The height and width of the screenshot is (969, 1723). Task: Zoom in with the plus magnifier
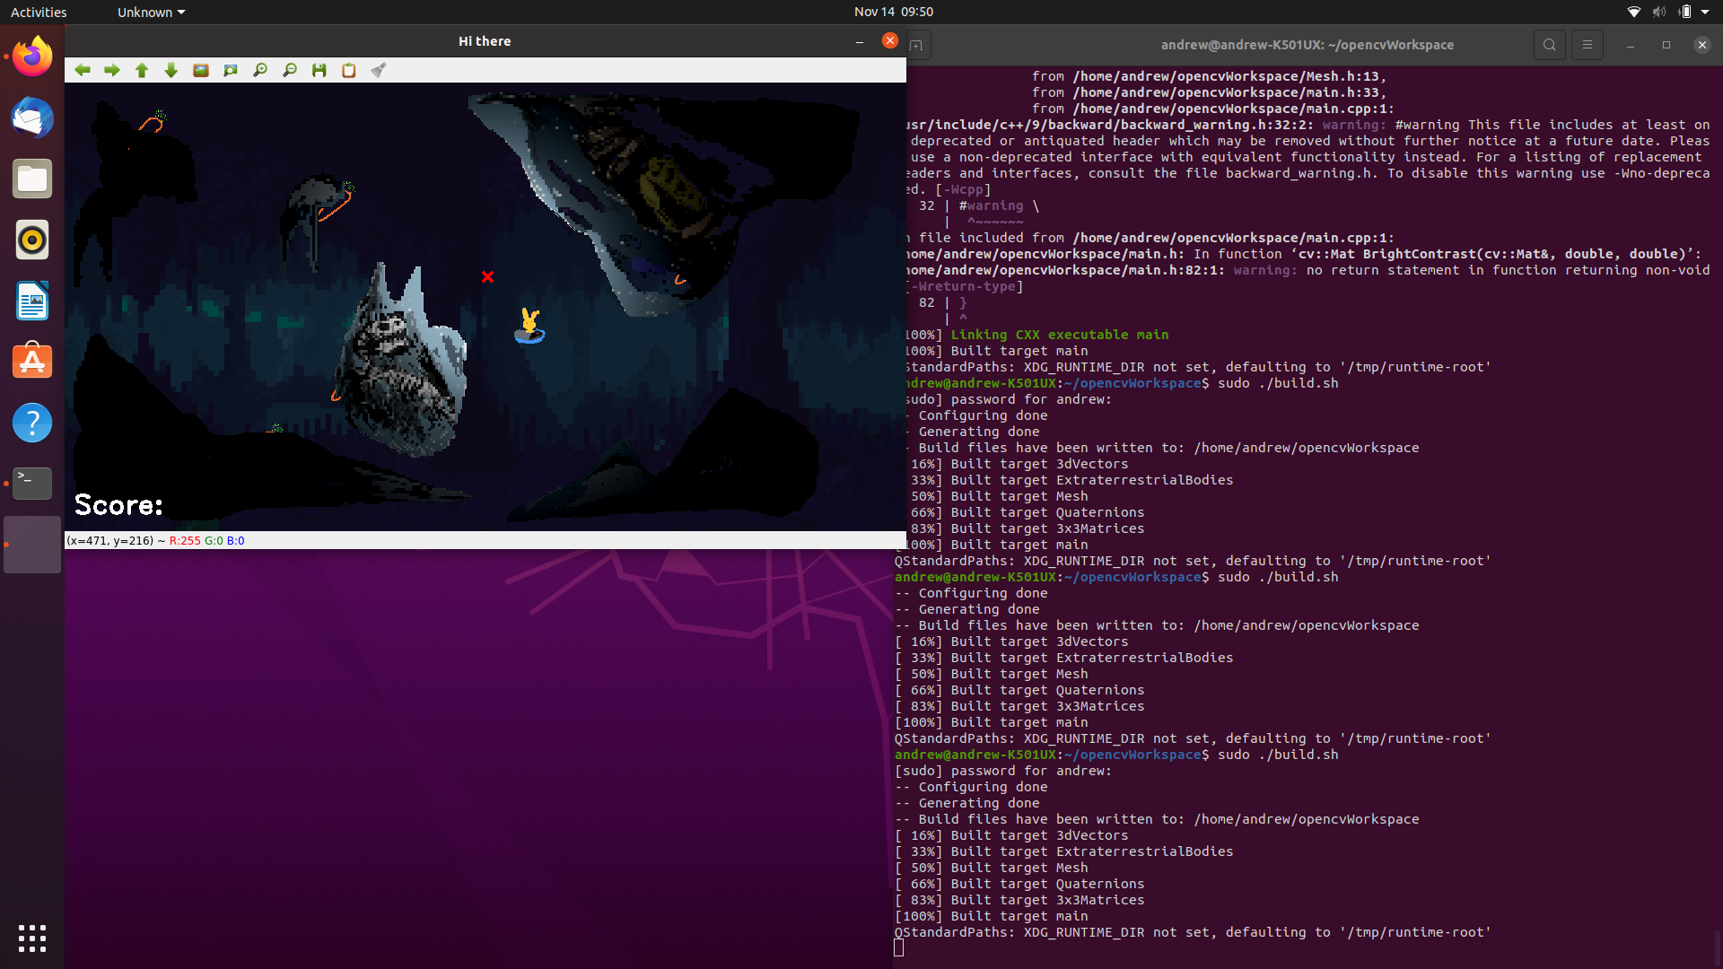point(260,70)
